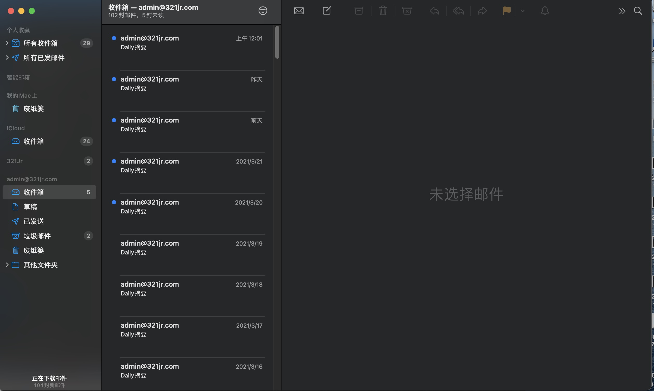654x391 pixels.
Task: Click the 个人收藏 section header
Action: pos(18,30)
